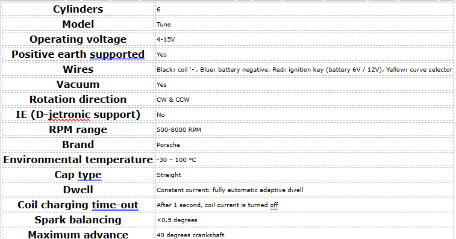Click the Vacuum header cell
Viewport: 456px width, 239px height.
(78, 84)
